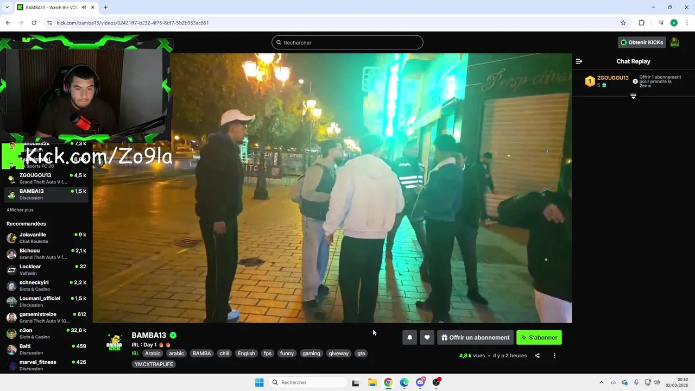
Task: Open OBS Studio from taskbar
Action: [436, 382]
